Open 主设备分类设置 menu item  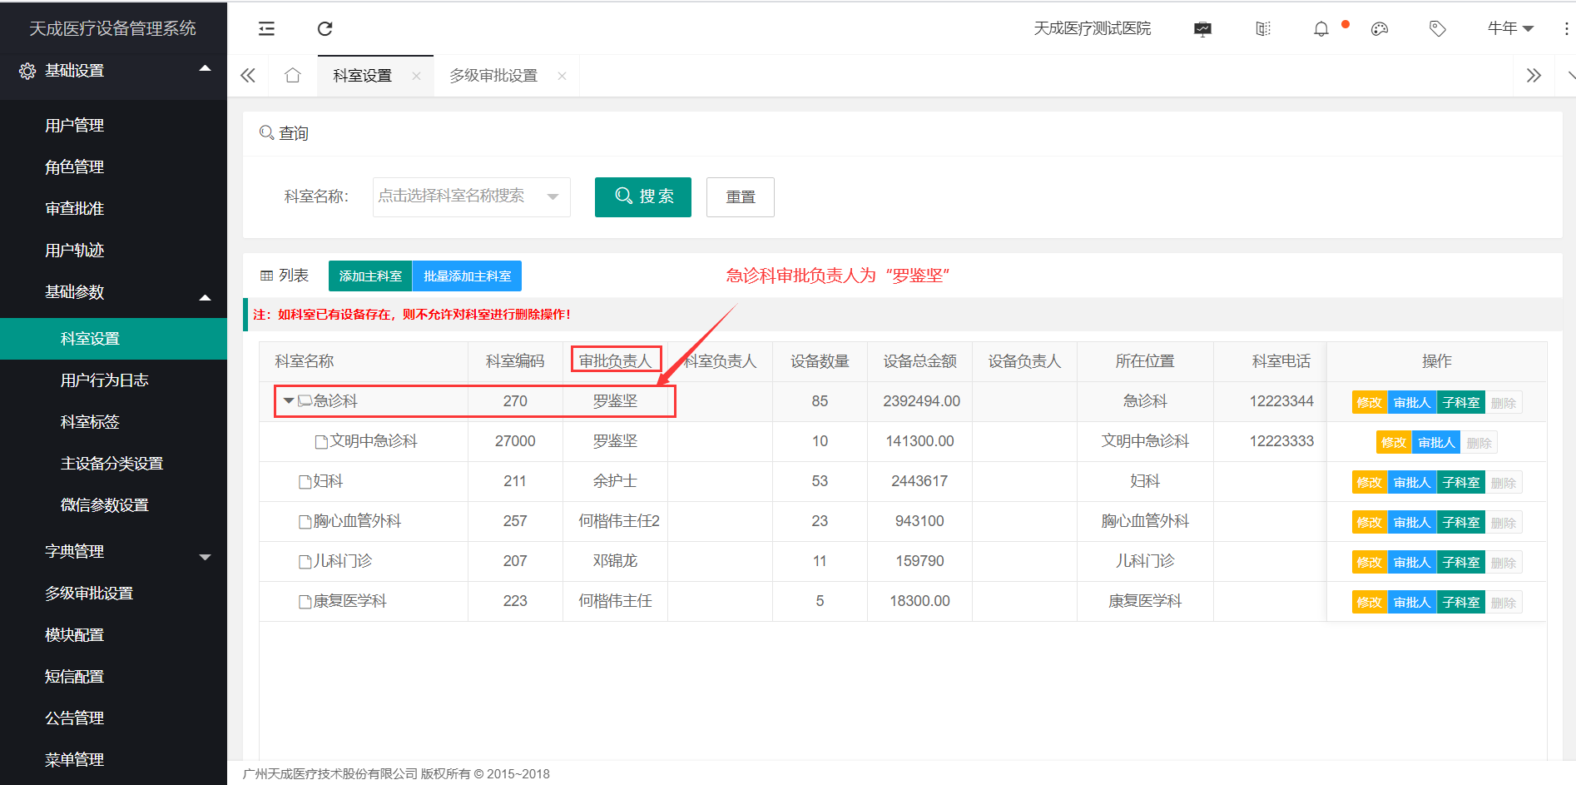tap(112, 464)
